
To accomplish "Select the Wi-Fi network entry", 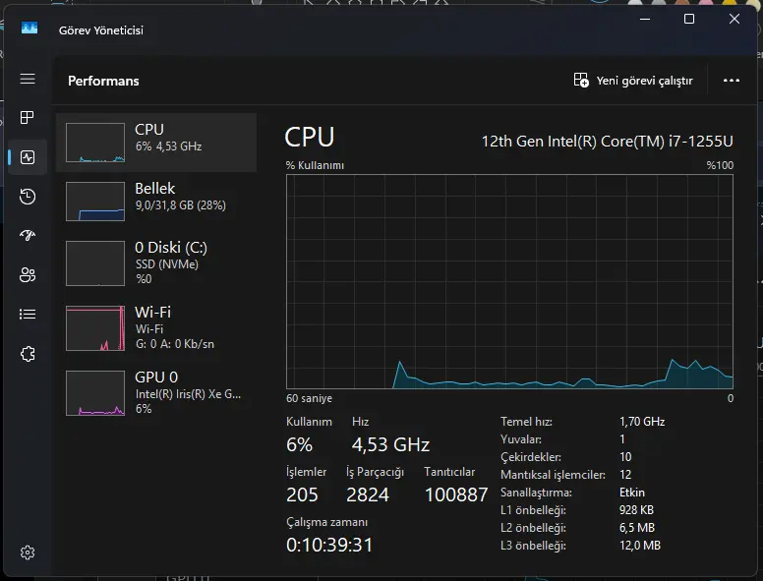I will pyautogui.click(x=156, y=328).
